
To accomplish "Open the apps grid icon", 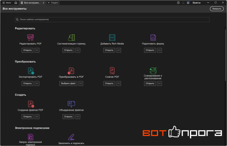I will (x=188, y=3).
